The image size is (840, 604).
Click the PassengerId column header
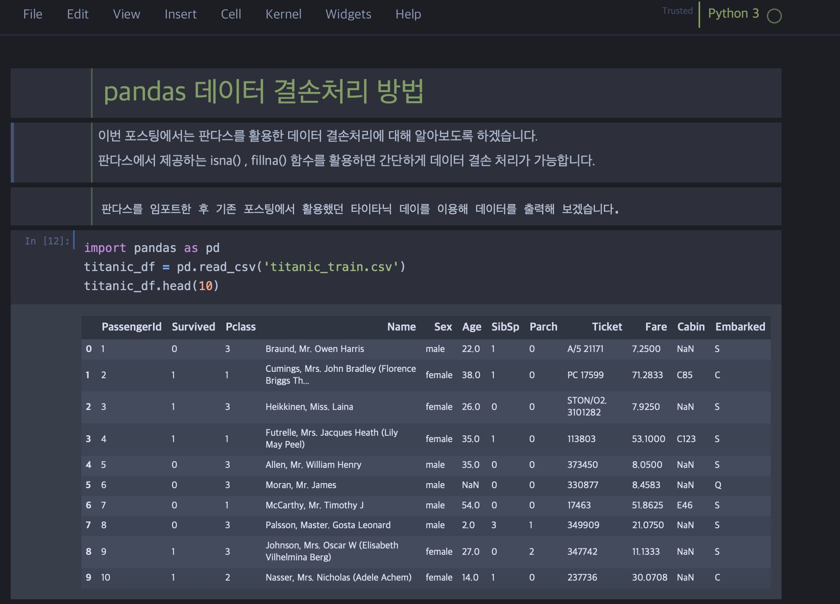tap(131, 327)
